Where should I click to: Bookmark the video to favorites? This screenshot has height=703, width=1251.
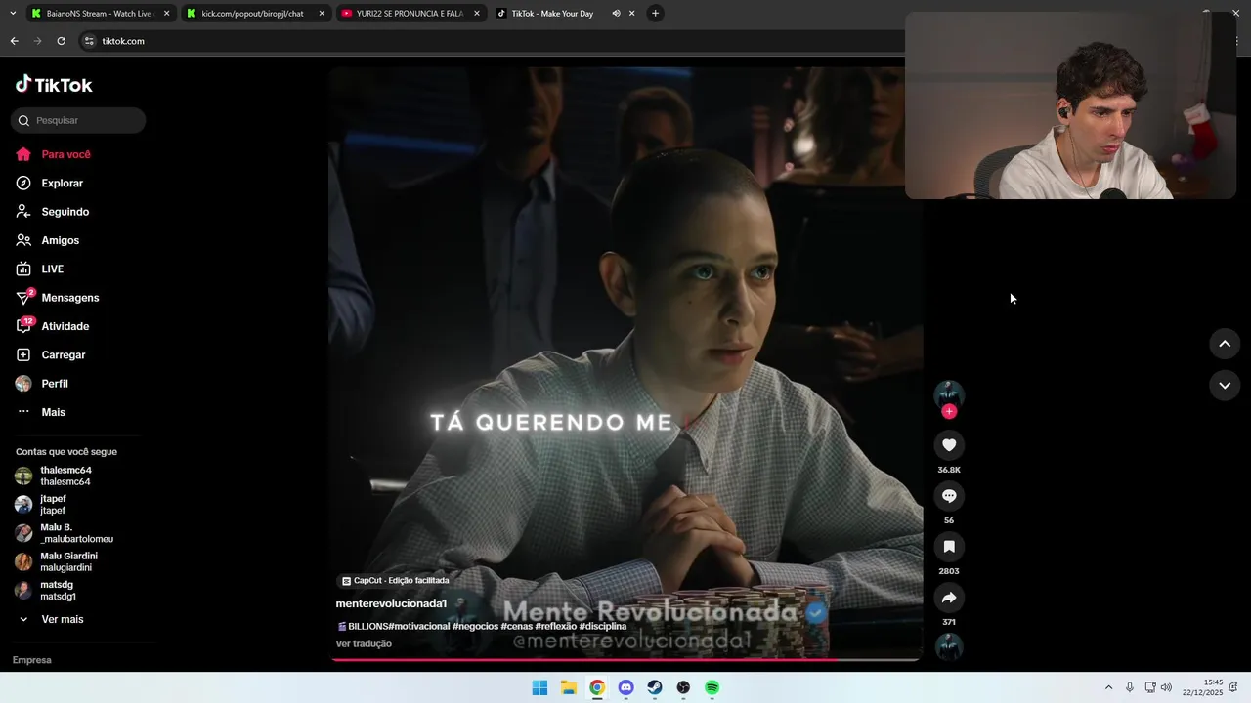point(949,547)
